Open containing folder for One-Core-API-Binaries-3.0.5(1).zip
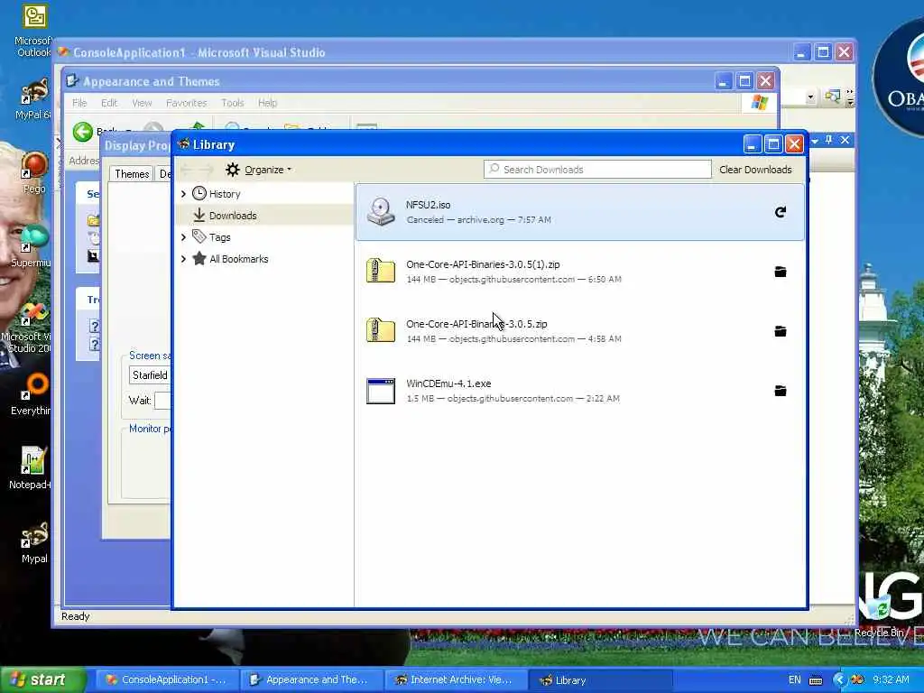The height and width of the screenshot is (693, 924). 781,272
